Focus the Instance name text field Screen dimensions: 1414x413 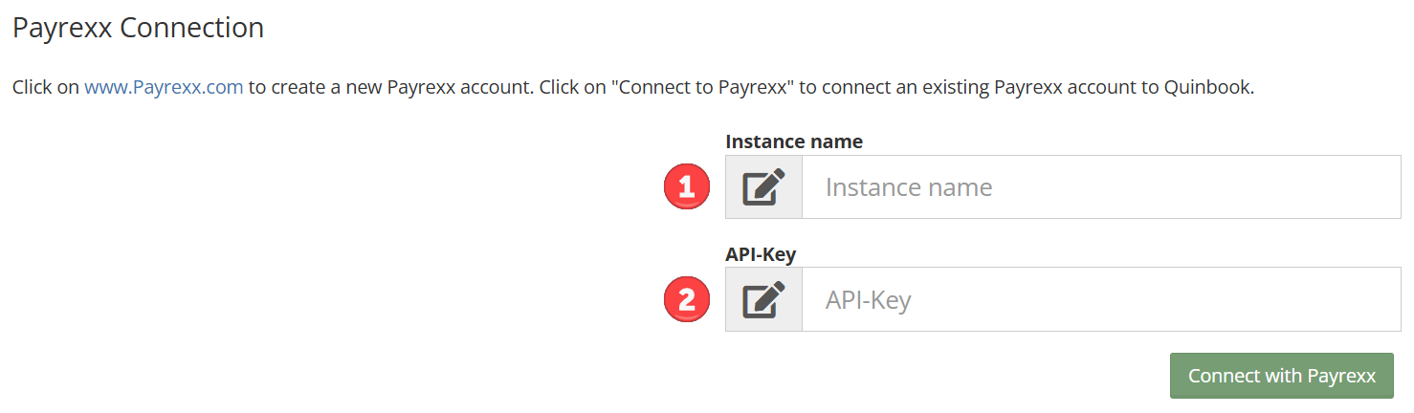pyautogui.click(x=1101, y=187)
